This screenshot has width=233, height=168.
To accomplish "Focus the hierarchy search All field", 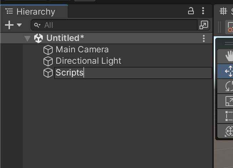I will [114, 25].
